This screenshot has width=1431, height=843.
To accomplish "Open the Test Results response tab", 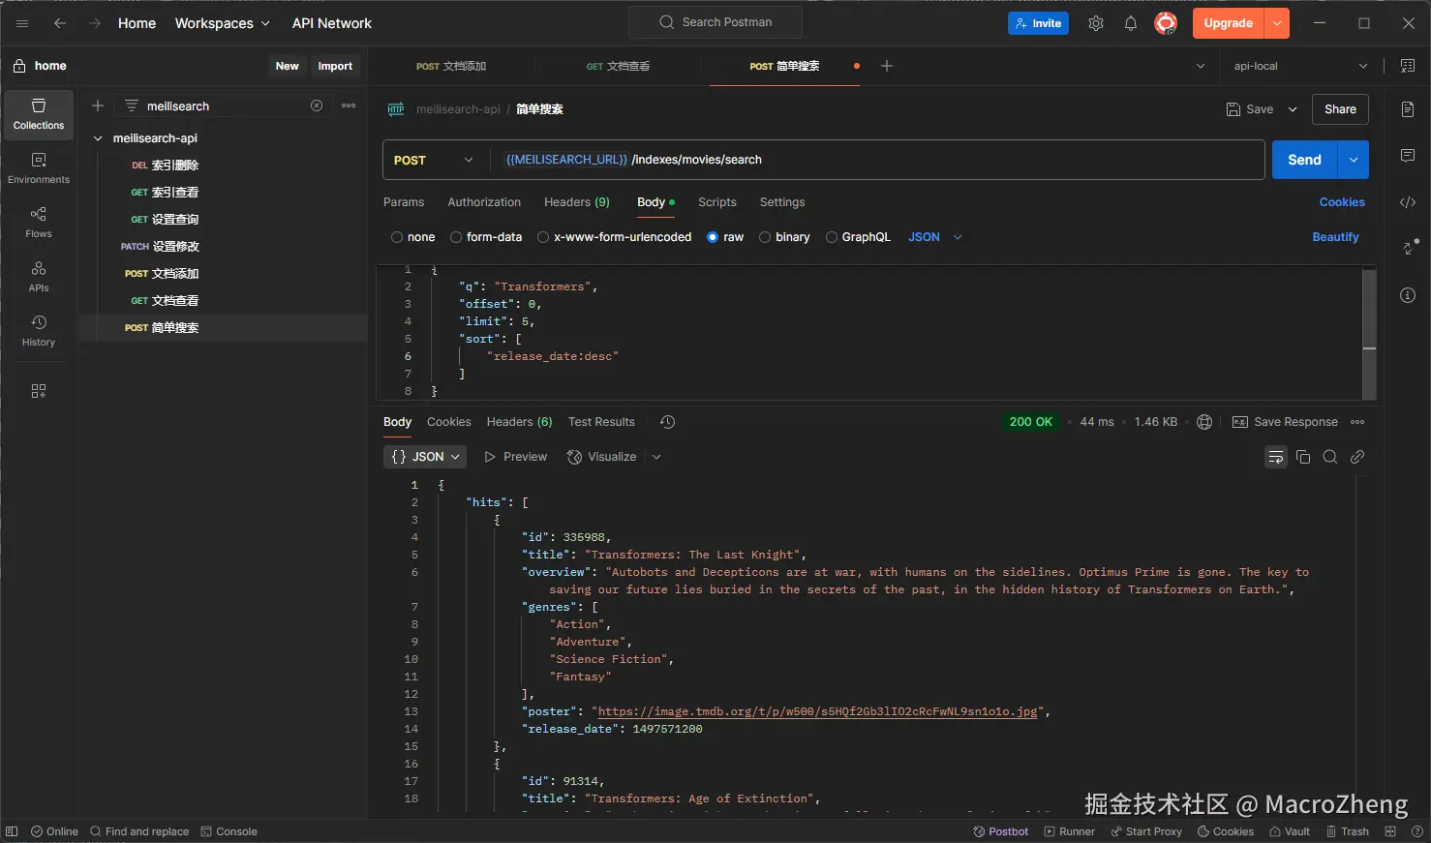I will (x=601, y=422).
